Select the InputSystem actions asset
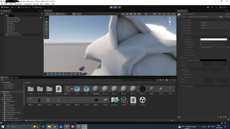The image size is (230, 129). tap(114, 101)
